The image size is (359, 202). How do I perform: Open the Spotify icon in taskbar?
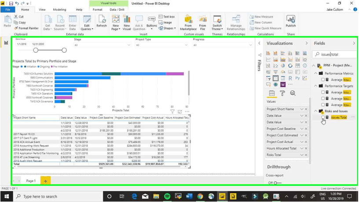167,196
